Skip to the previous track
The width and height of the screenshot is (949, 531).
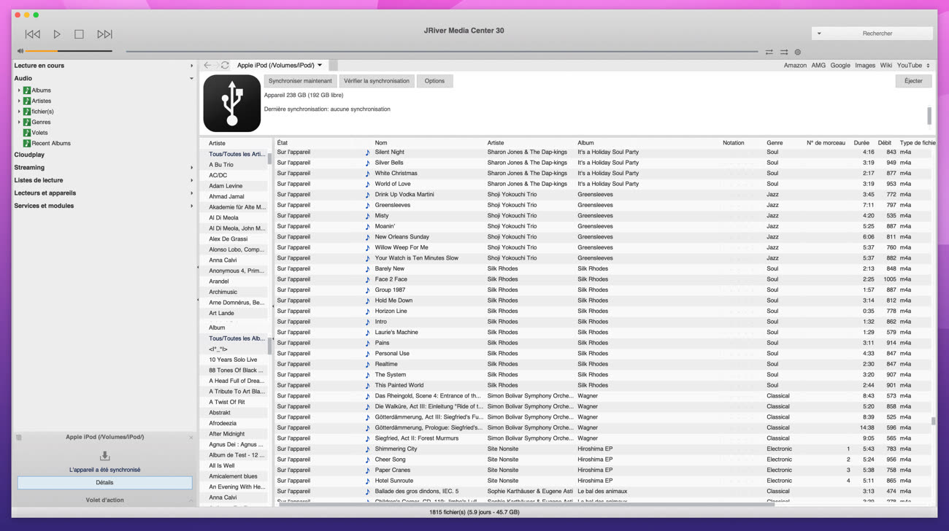(x=32, y=34)
